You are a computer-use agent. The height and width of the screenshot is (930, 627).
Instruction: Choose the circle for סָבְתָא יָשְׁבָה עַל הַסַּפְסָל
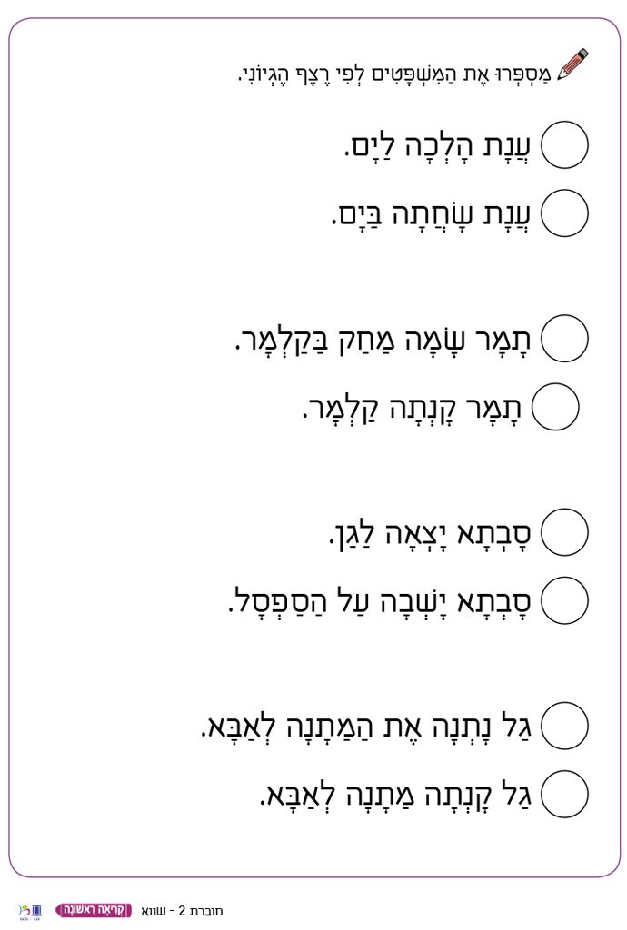[564, 600]
